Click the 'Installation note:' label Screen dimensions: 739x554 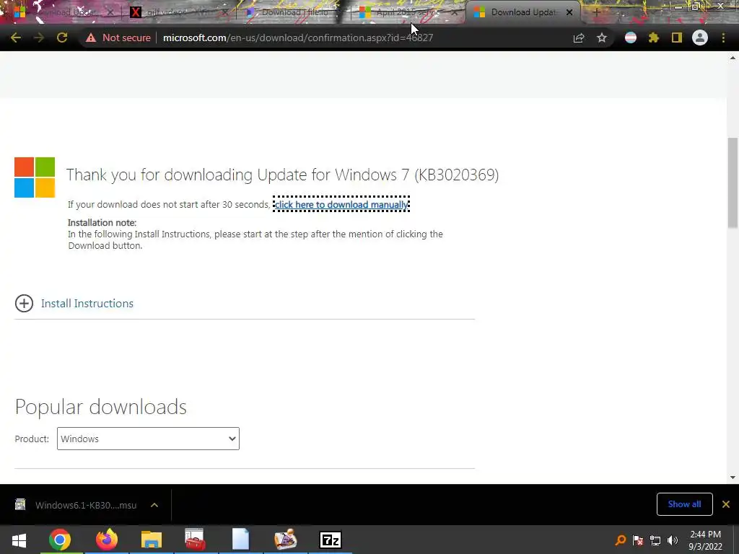(x=102, y=222)
